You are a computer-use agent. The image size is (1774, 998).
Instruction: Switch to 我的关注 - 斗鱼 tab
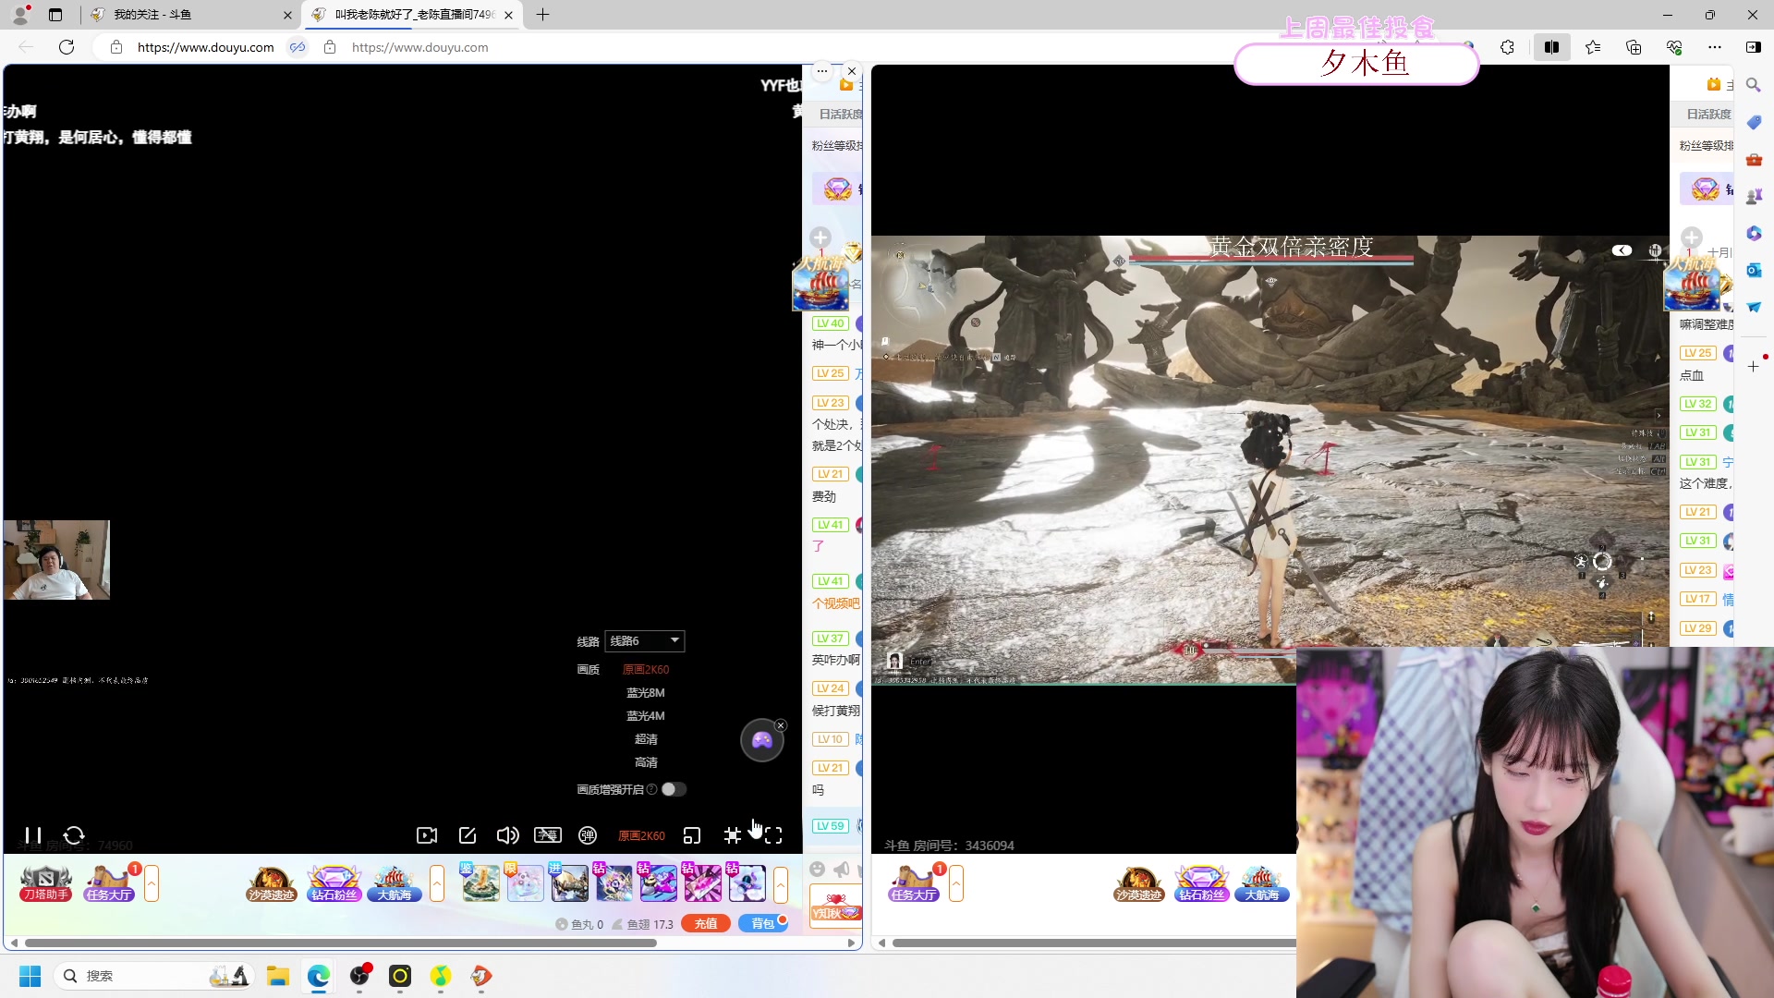(189, 15)
